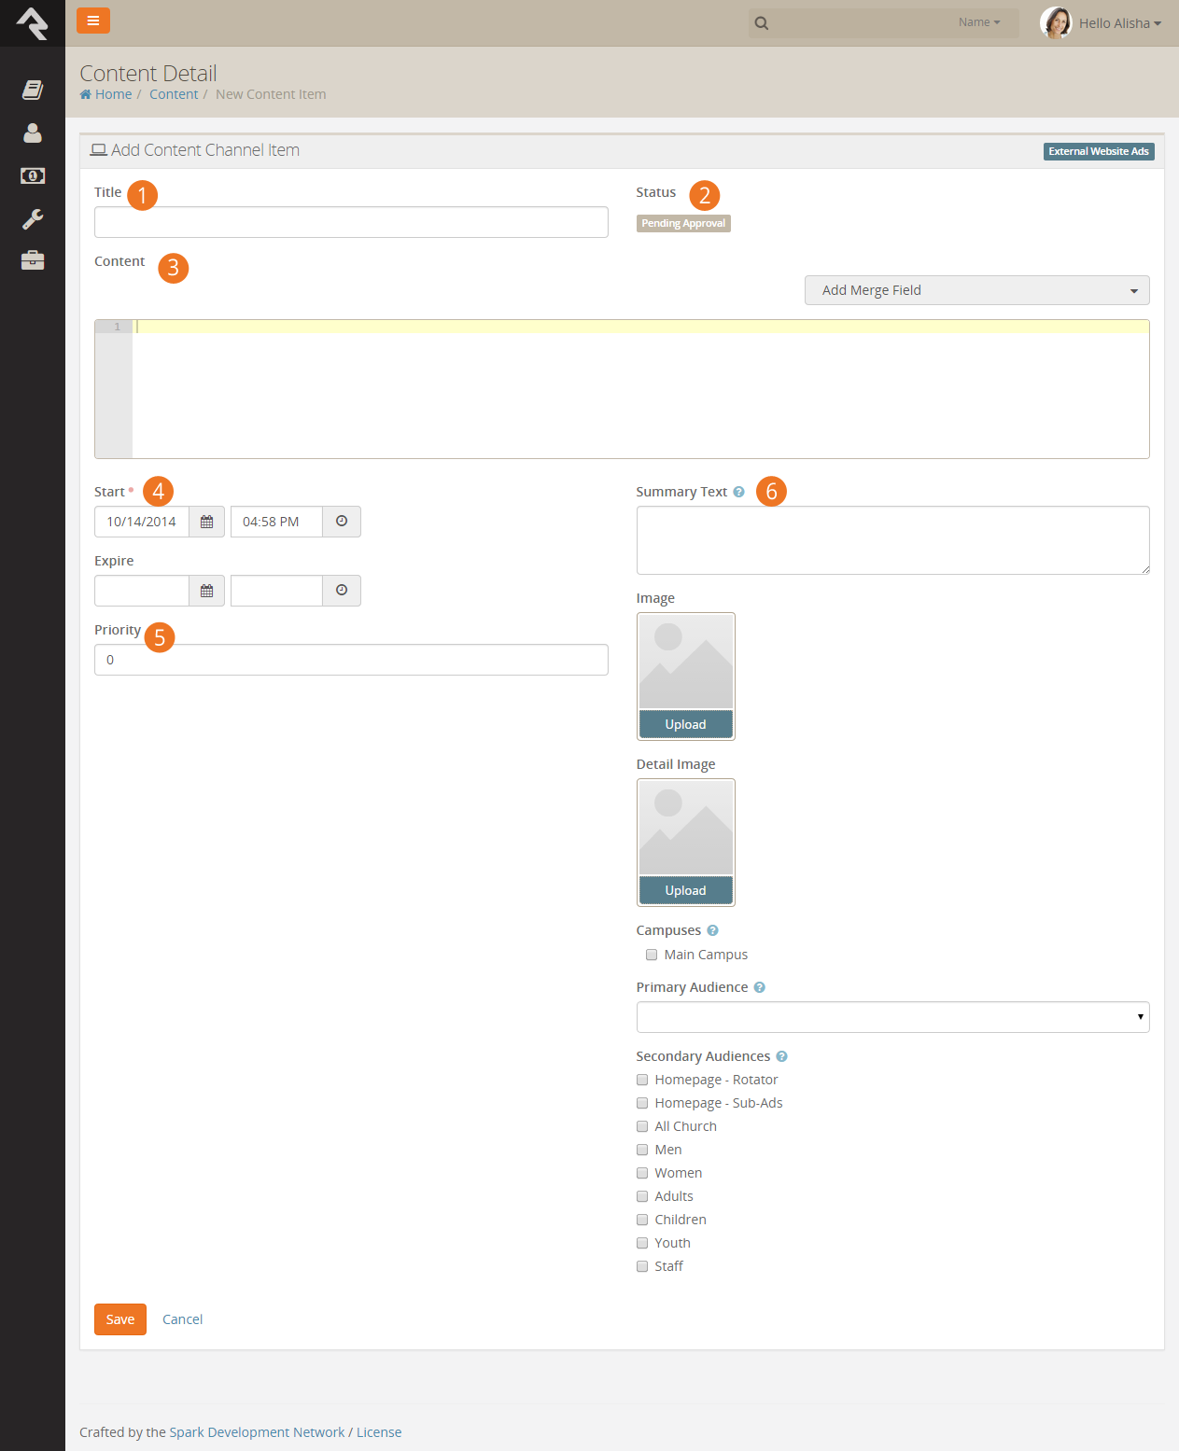
Task: Check the Main Campus checkbox
Action: point(652,955)
